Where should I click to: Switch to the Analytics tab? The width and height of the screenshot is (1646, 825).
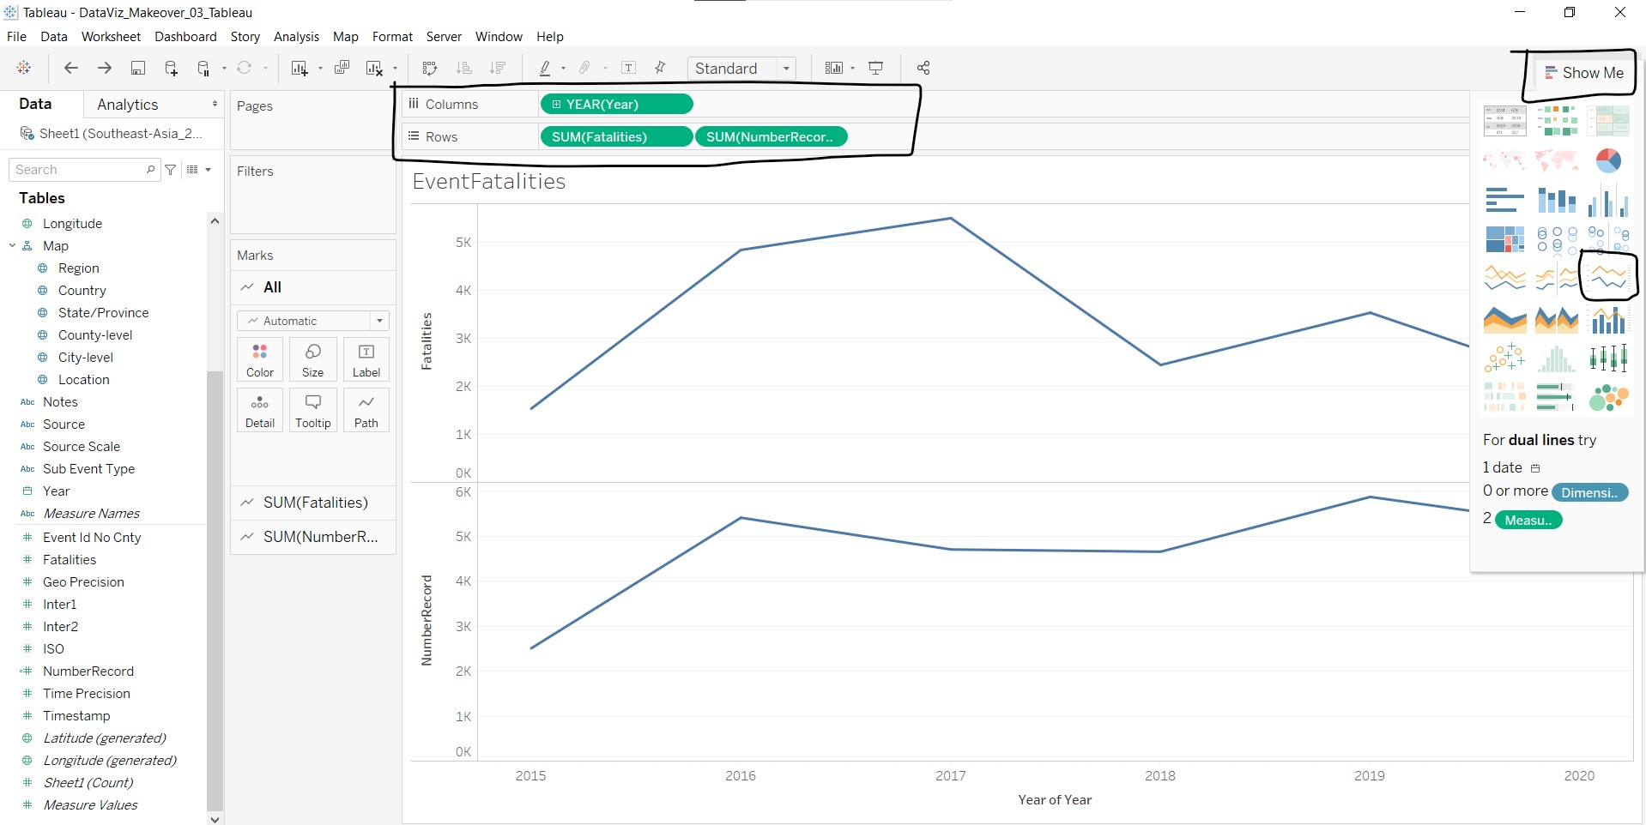pos(128,105)
